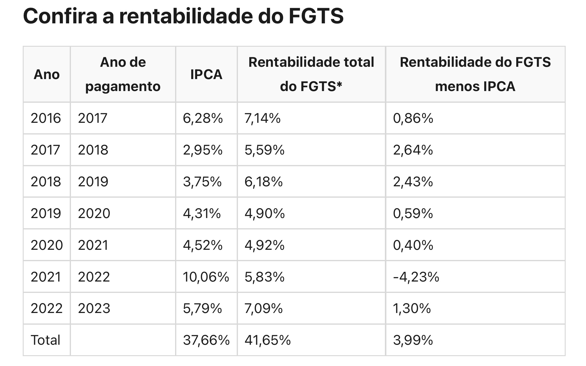Screen dimensions: 586x366
Task: Select the 4,31% IPCA cell
Action: pos(202,214)
